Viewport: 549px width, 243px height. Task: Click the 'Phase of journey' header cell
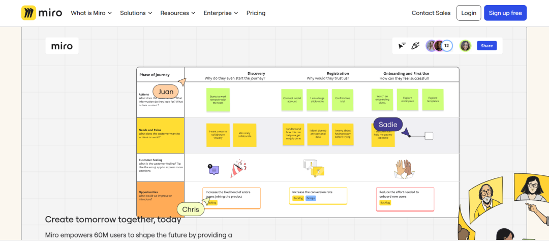pos(160,75)
